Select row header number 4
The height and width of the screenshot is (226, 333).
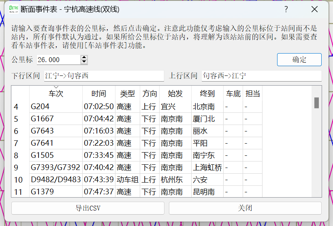point(20,107)
